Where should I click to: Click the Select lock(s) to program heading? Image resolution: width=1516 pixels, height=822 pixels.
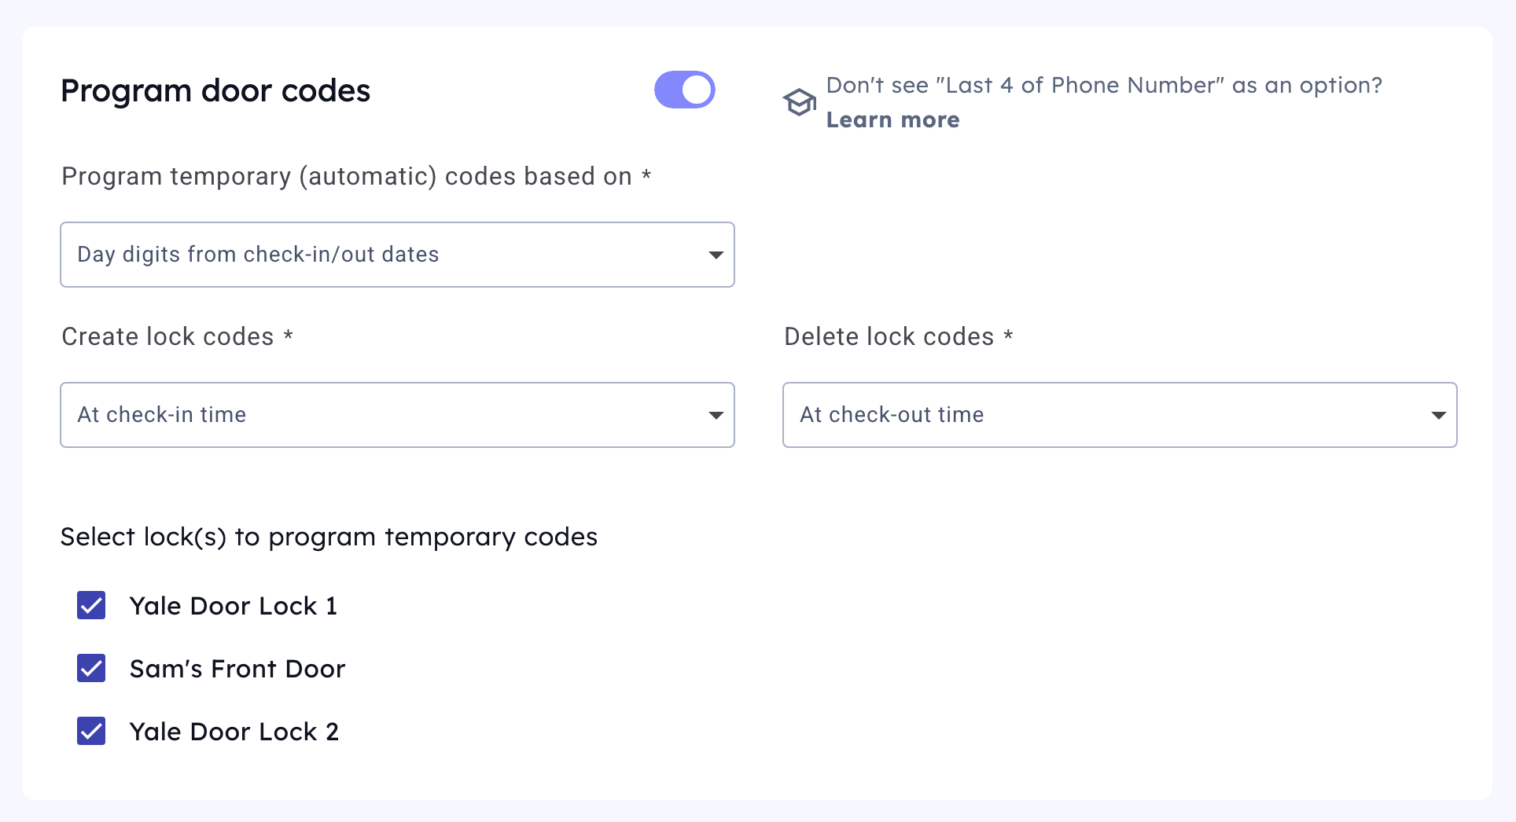click(329, 537)
